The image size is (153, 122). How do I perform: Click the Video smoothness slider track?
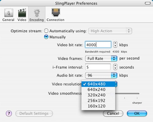127,94
